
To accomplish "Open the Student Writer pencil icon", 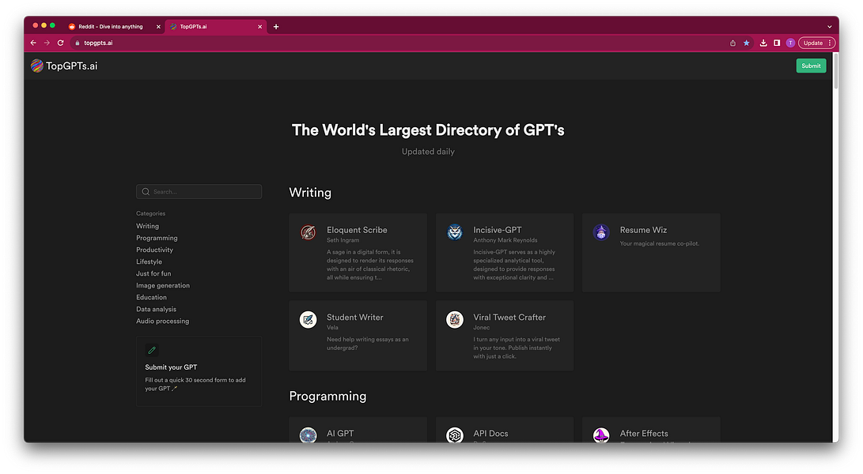I will click(308, 319).
